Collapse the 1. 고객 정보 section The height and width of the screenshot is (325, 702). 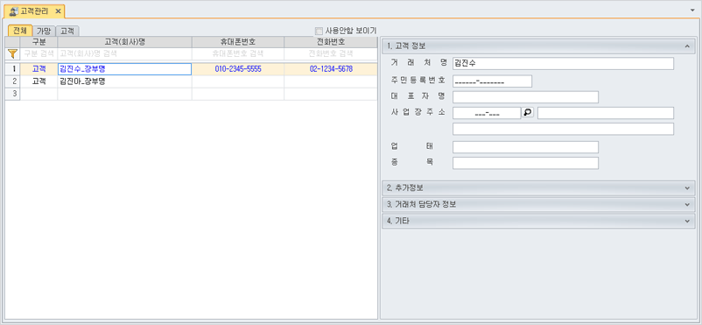538,46
